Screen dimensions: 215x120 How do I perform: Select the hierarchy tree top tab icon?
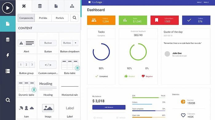72,6
